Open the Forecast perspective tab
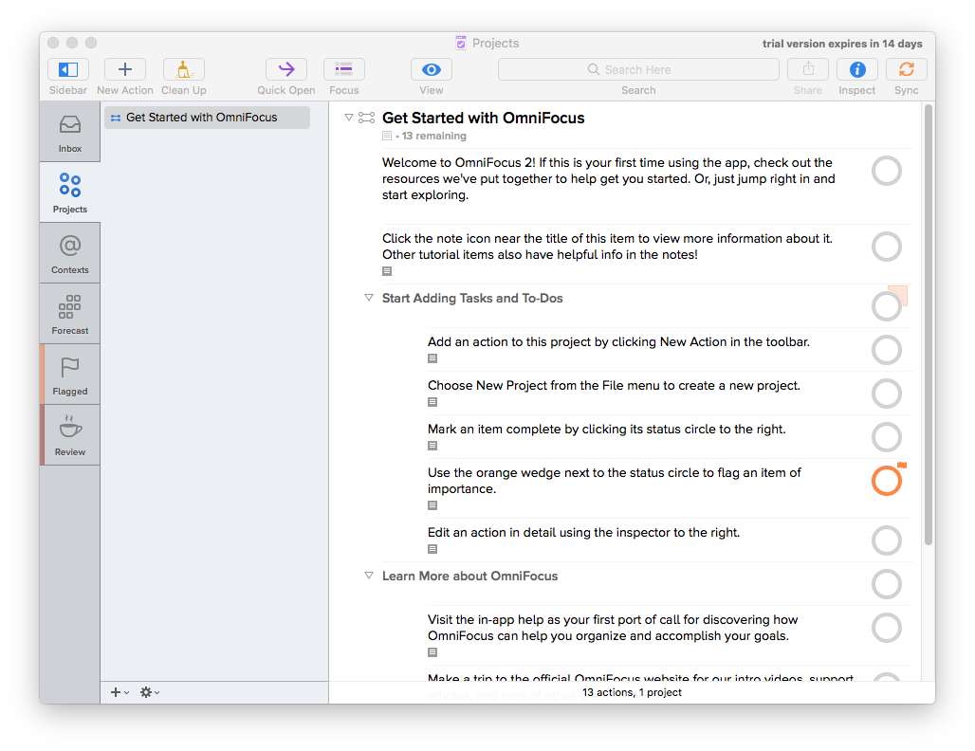Screen dimensions: 975x751 point(70,315)
